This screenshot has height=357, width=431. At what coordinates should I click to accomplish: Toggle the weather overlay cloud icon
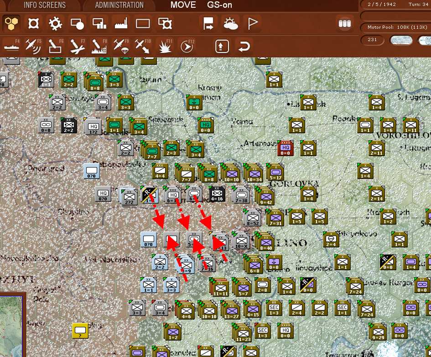point(231,23)
